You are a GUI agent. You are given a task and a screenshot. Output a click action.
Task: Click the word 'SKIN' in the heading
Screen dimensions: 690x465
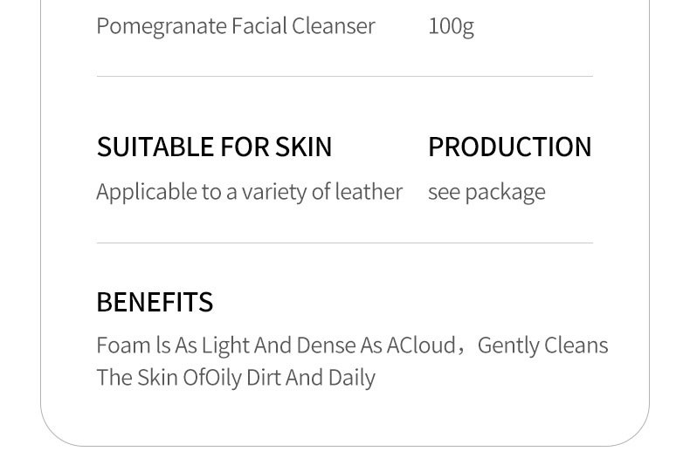(303, 147)
